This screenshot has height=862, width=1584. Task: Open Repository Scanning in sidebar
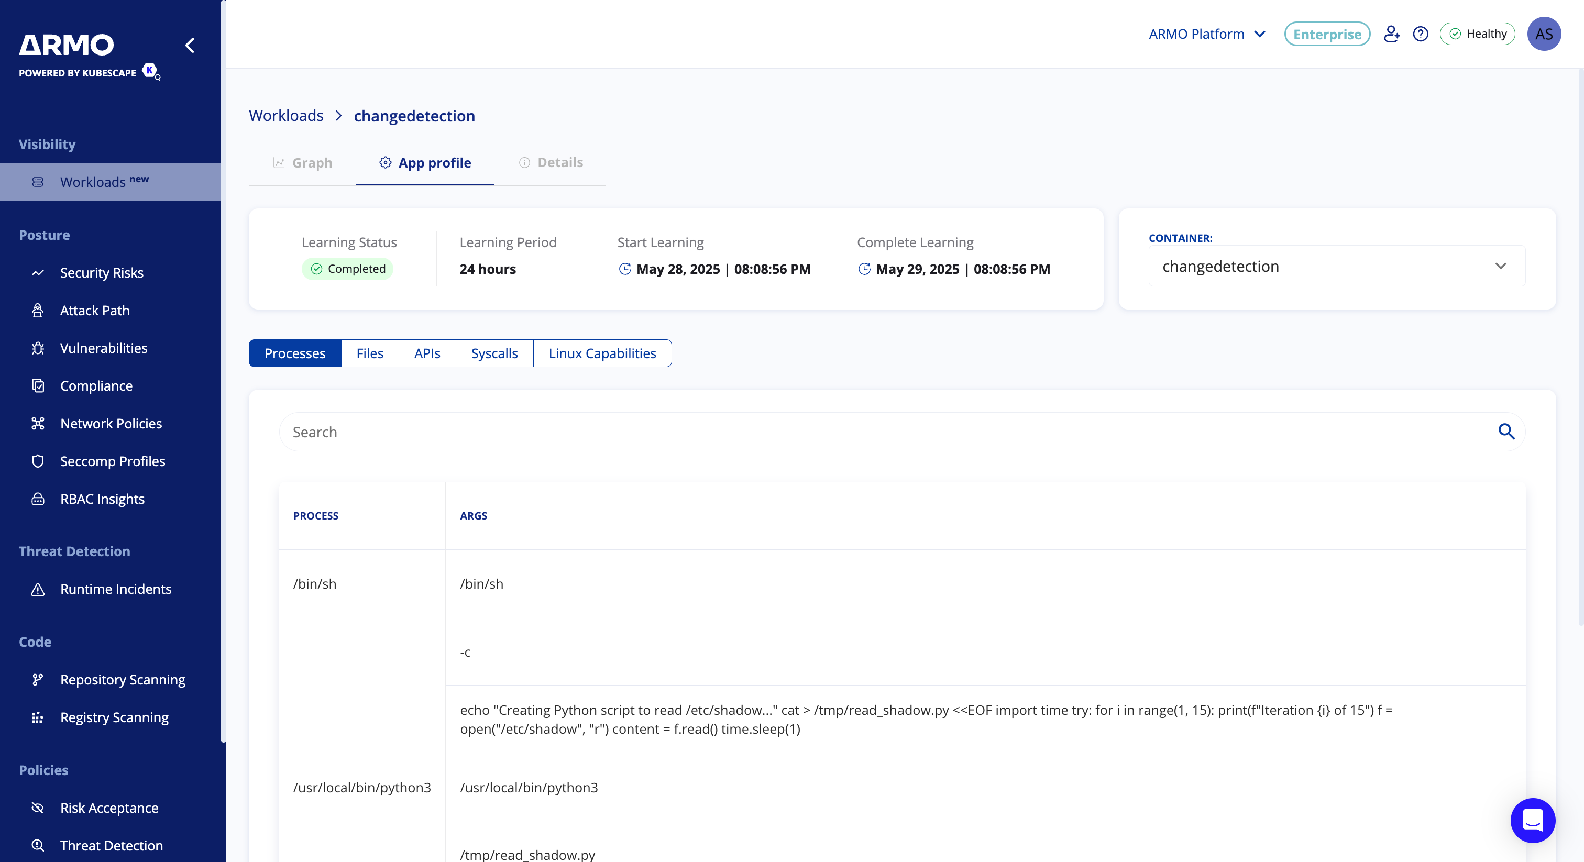tap(111, 679)
